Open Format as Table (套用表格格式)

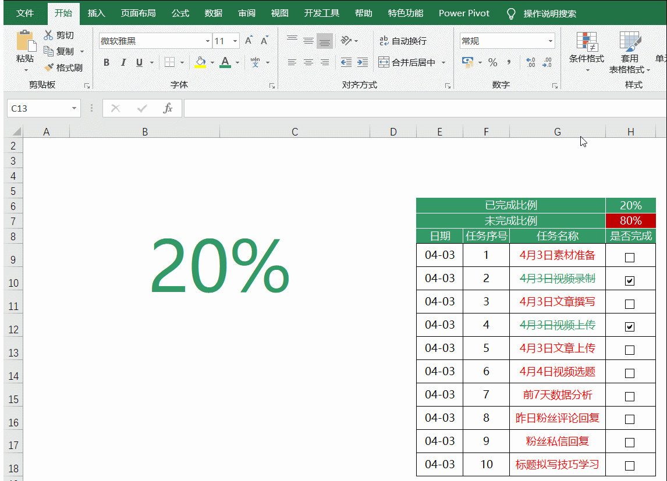pyautogui.click(x=630, y=51)
